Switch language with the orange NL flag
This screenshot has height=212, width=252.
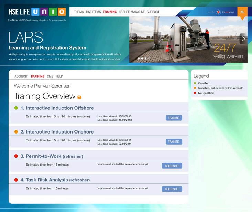click(242, 12)
